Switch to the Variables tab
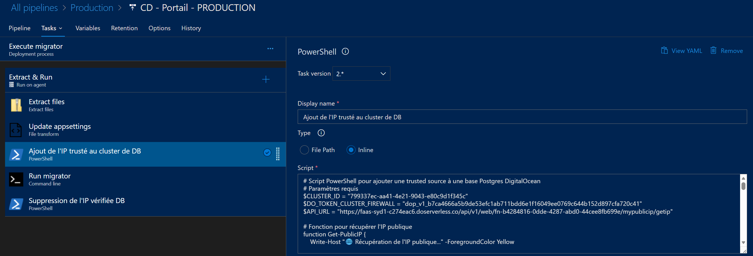The width and height of the screenshot is (753, 256). pyautogui.click(x=88, y=28)
